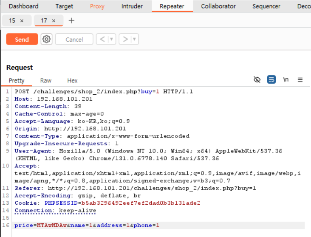Image resolution: width=311 pixels, height=237 pixels.
Task: Switch to the Pretty view
Action: coord(17,81)
